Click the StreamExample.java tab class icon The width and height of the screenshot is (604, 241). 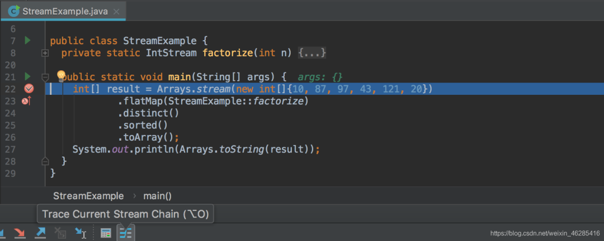coord(14,11)
